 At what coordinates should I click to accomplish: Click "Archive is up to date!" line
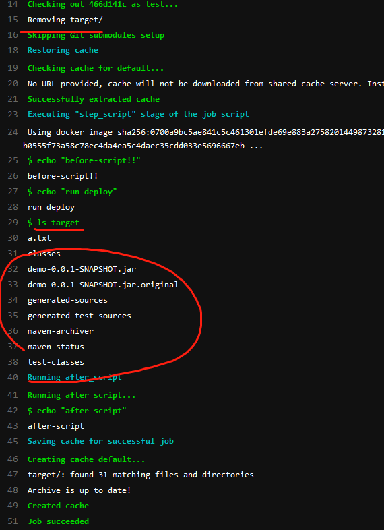tap(79, 490)
